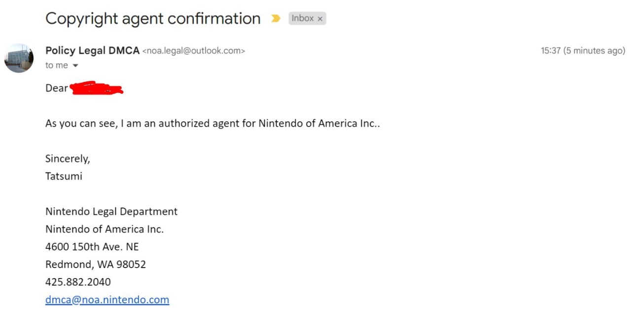This screenshot has width=631, height=312.
Task: Click the sender's profile avatar
Action: pyautogui.click(x=19, y=58)
